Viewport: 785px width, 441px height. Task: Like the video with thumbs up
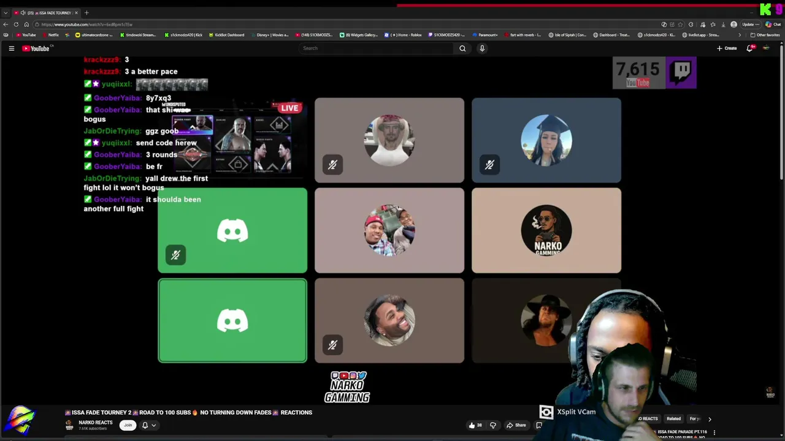pyautogui.click(x=475, y=425)
